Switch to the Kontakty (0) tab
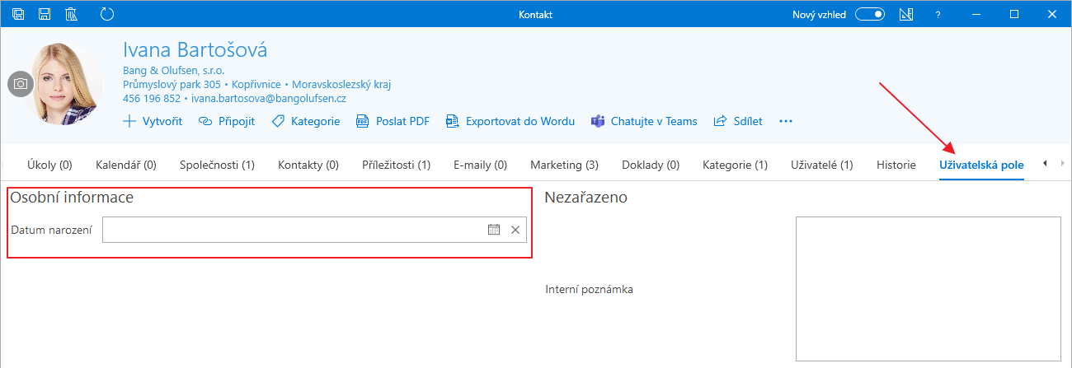Image resolution: width=1072 pixels, height=368 pixels. coord(308,165)
